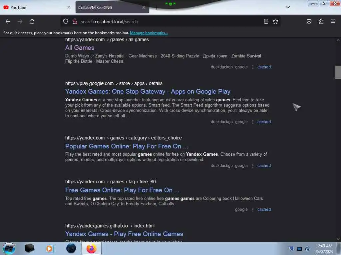The width and height of the screenshot is (341, 255).
Task: Open options dots for Free Games result
Action: (x=253, y=210)
